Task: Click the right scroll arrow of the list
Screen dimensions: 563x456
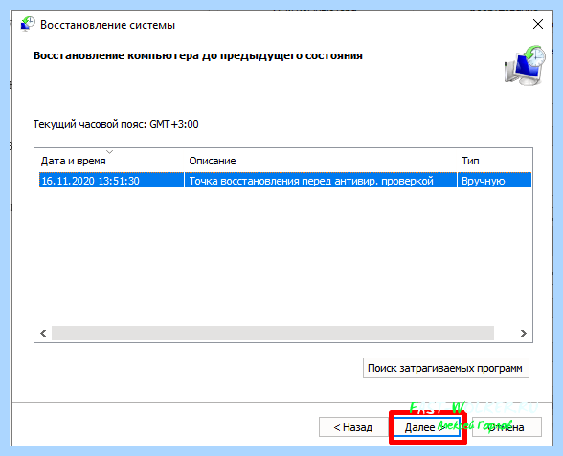Action: coord(523,333)
